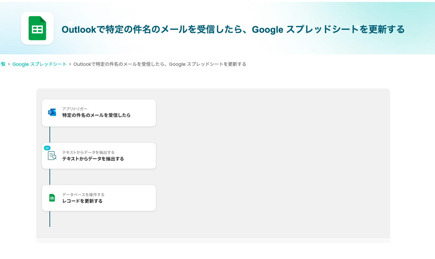Click the current page breadcrumb text
The image size is (435, 259).
click(160, 64)
